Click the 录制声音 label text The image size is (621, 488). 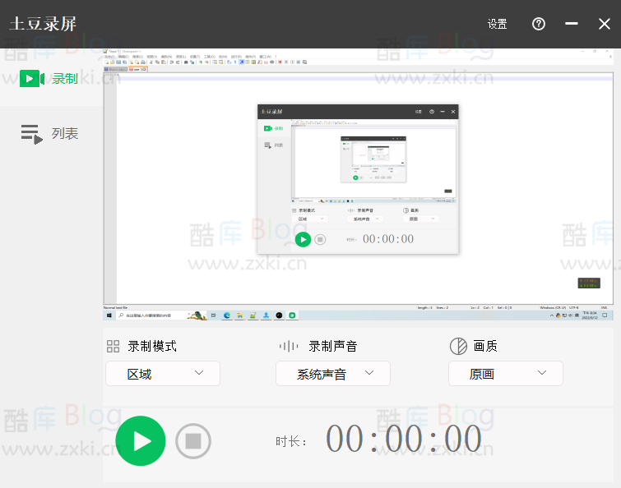pyautogui.click(x=333, y=347)
